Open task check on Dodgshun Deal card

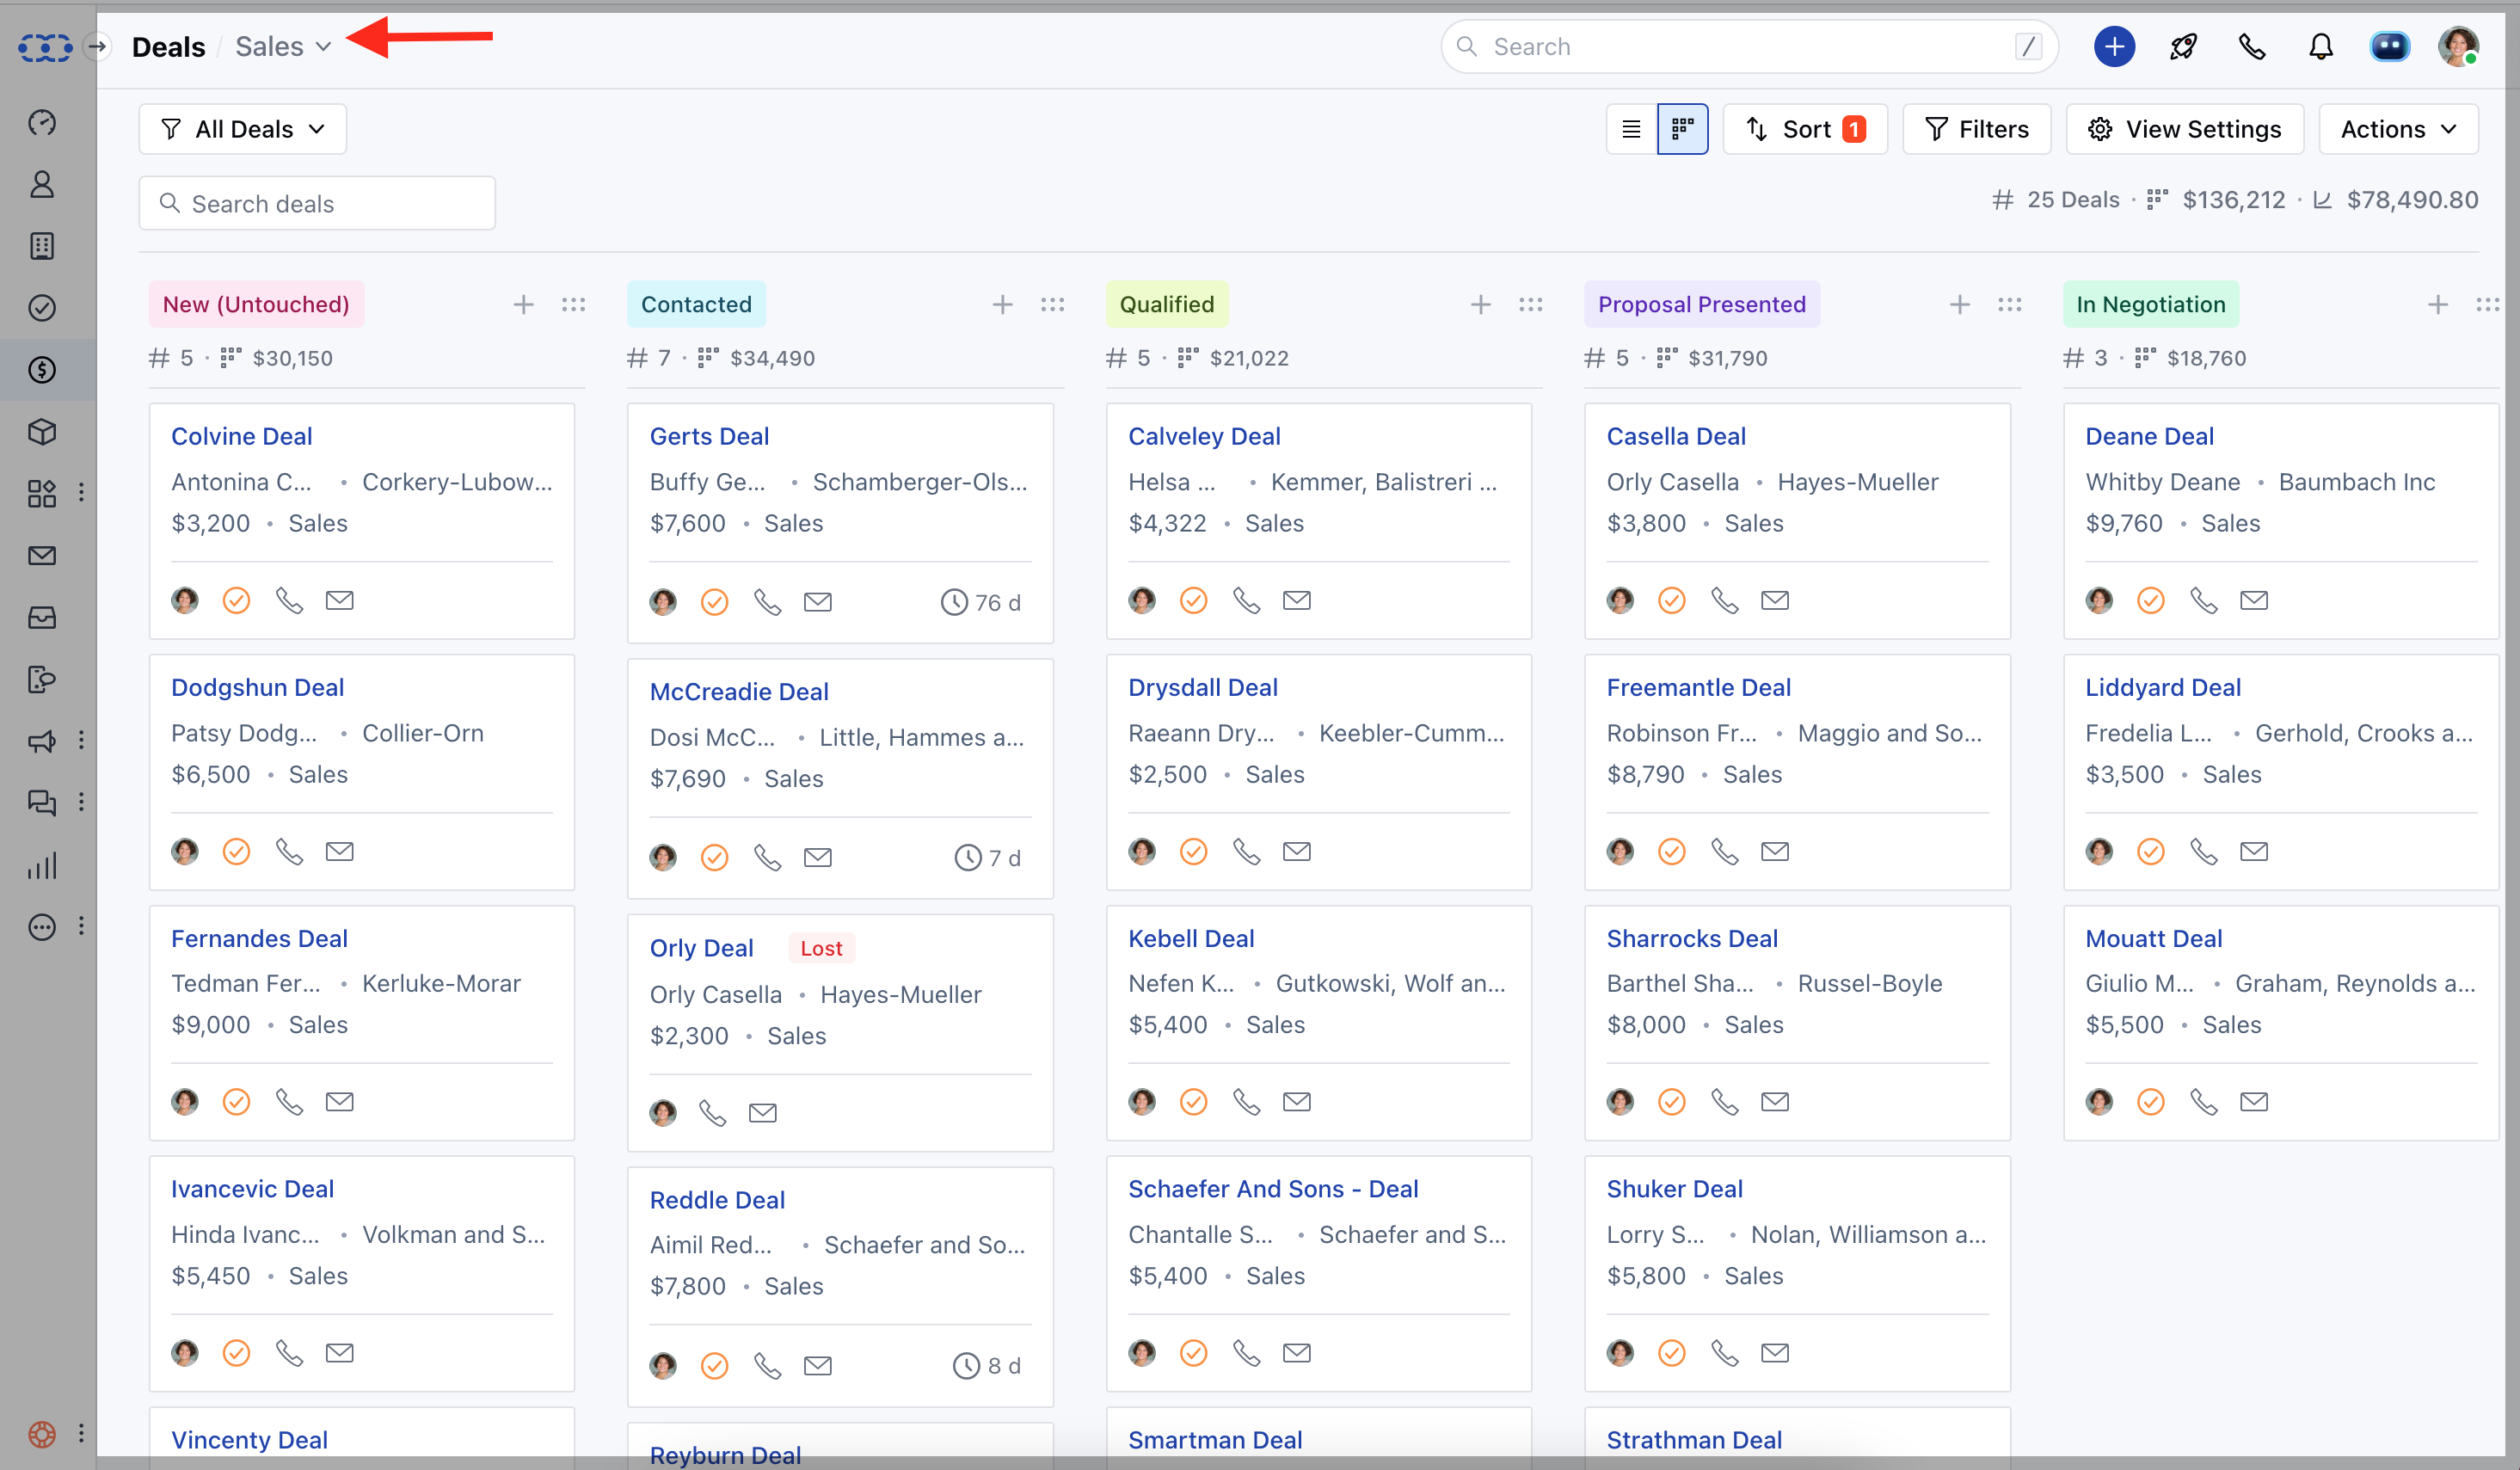coord(236,851)
